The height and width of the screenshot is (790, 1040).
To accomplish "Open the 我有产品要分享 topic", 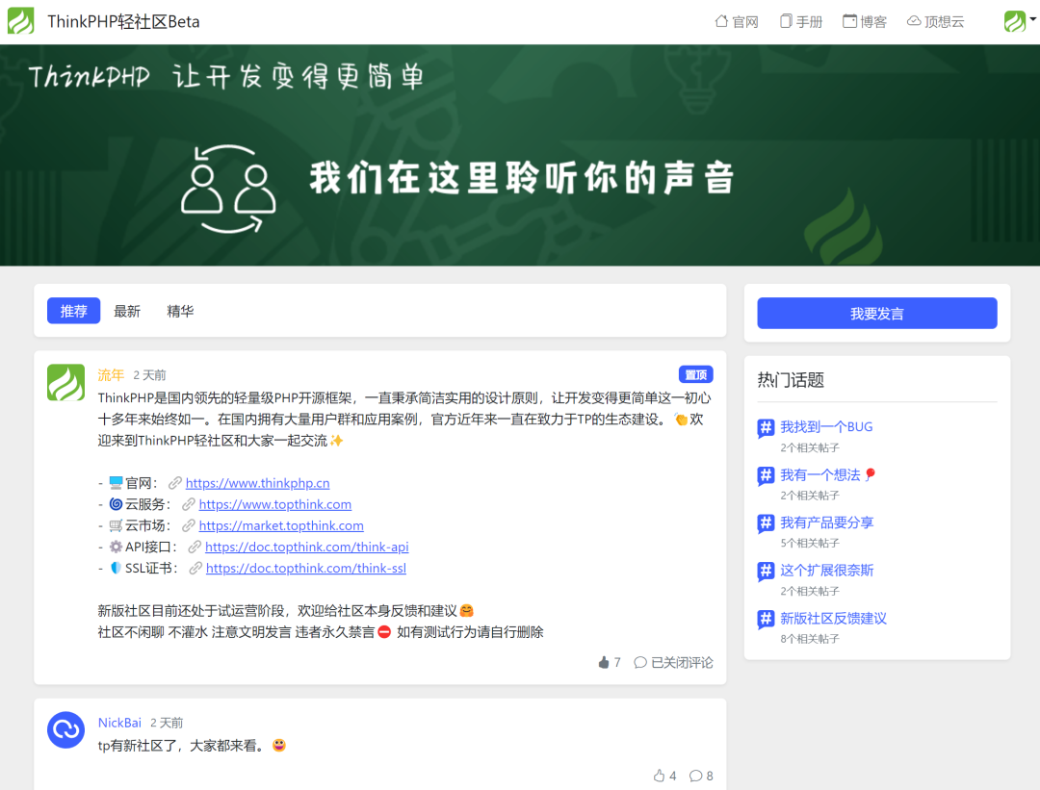I will (826, 522).
